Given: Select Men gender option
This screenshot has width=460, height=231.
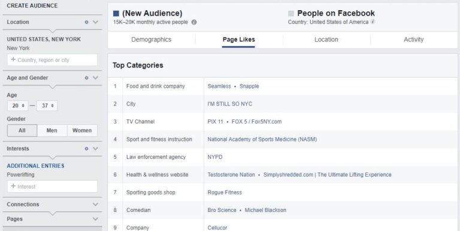Looking at the screenshot, I should 52,130.
